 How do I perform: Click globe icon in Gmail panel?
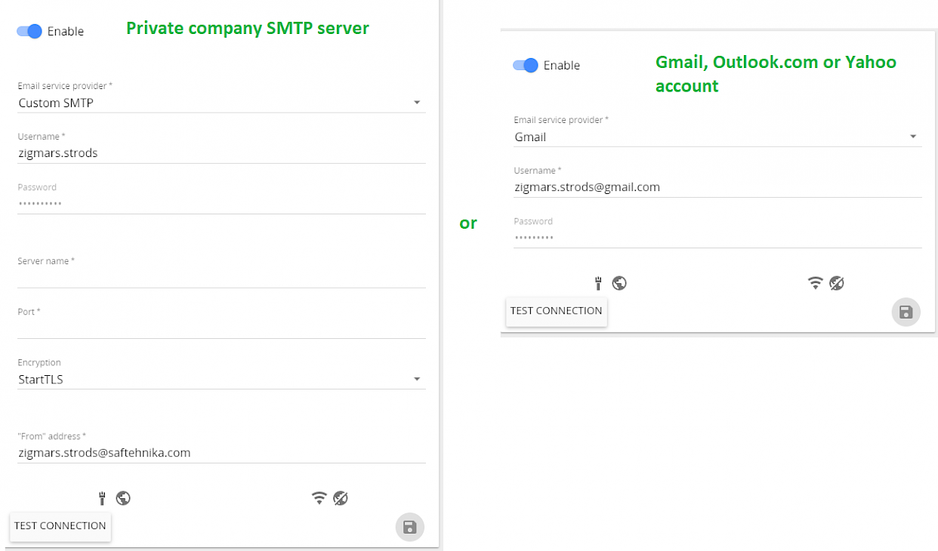tap(620, 283)
